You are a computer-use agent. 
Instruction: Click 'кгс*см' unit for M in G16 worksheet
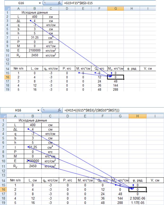tap(51, 46)
